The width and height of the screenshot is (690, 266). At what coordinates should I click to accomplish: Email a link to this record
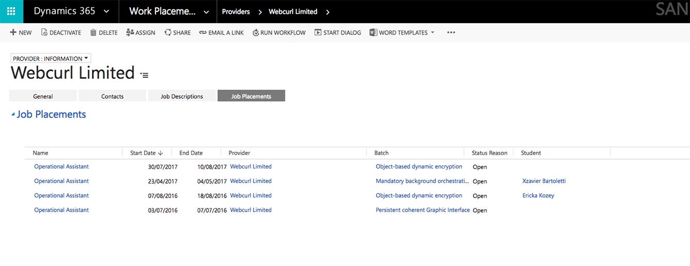(222, 33)
